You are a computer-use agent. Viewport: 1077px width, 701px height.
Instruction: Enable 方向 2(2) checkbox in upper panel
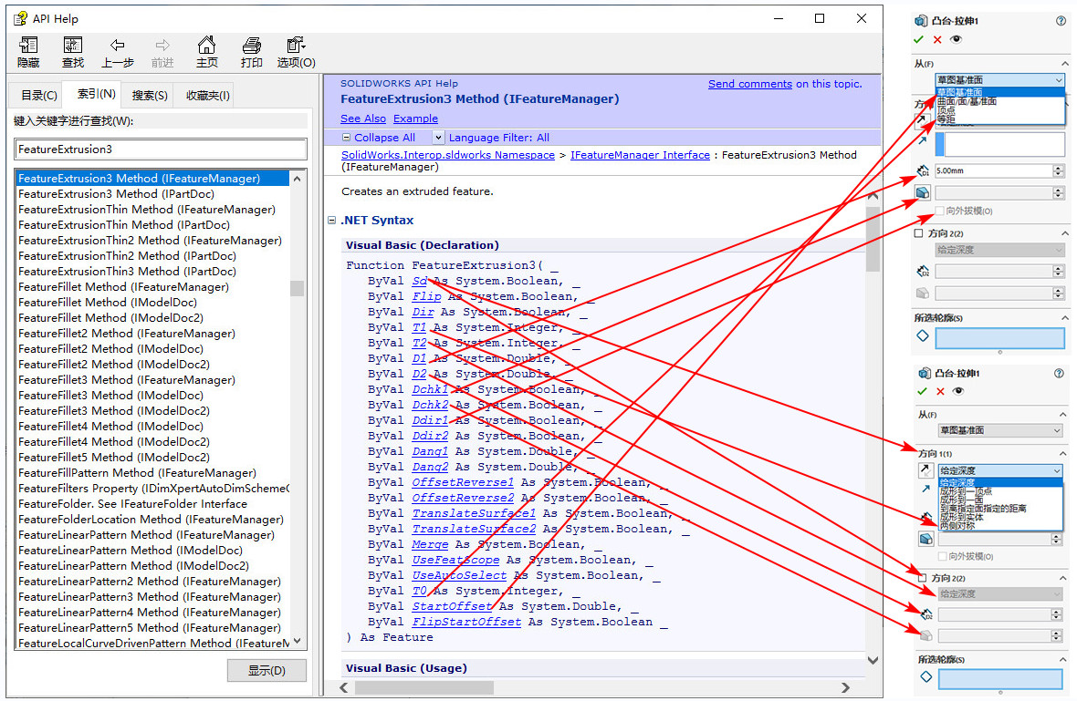(x=919, y=233)
